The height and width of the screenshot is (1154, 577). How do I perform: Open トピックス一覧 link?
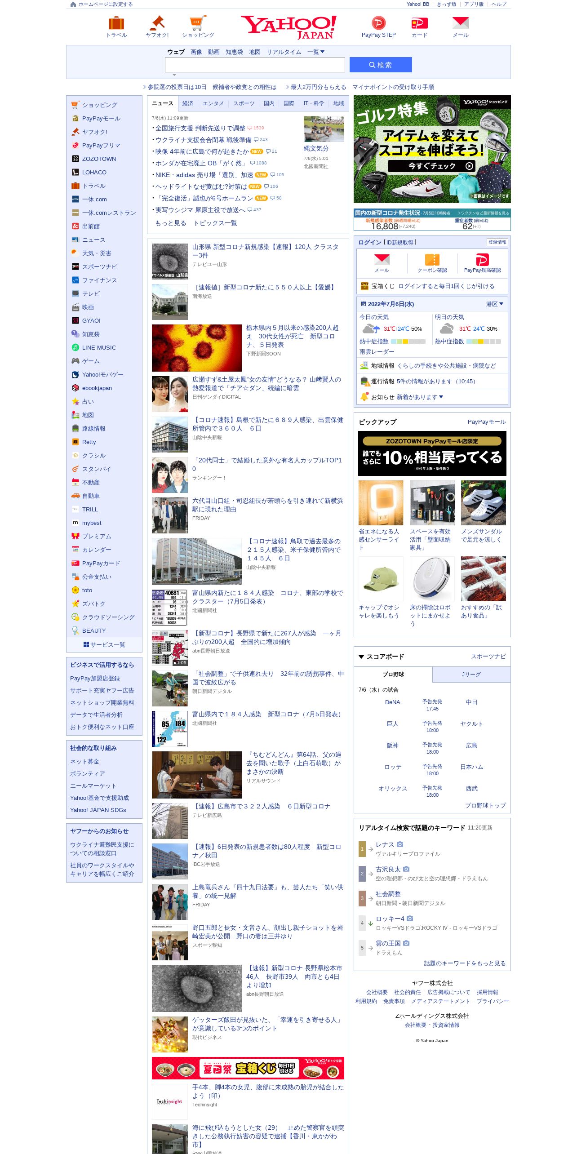tap(215, 223)
